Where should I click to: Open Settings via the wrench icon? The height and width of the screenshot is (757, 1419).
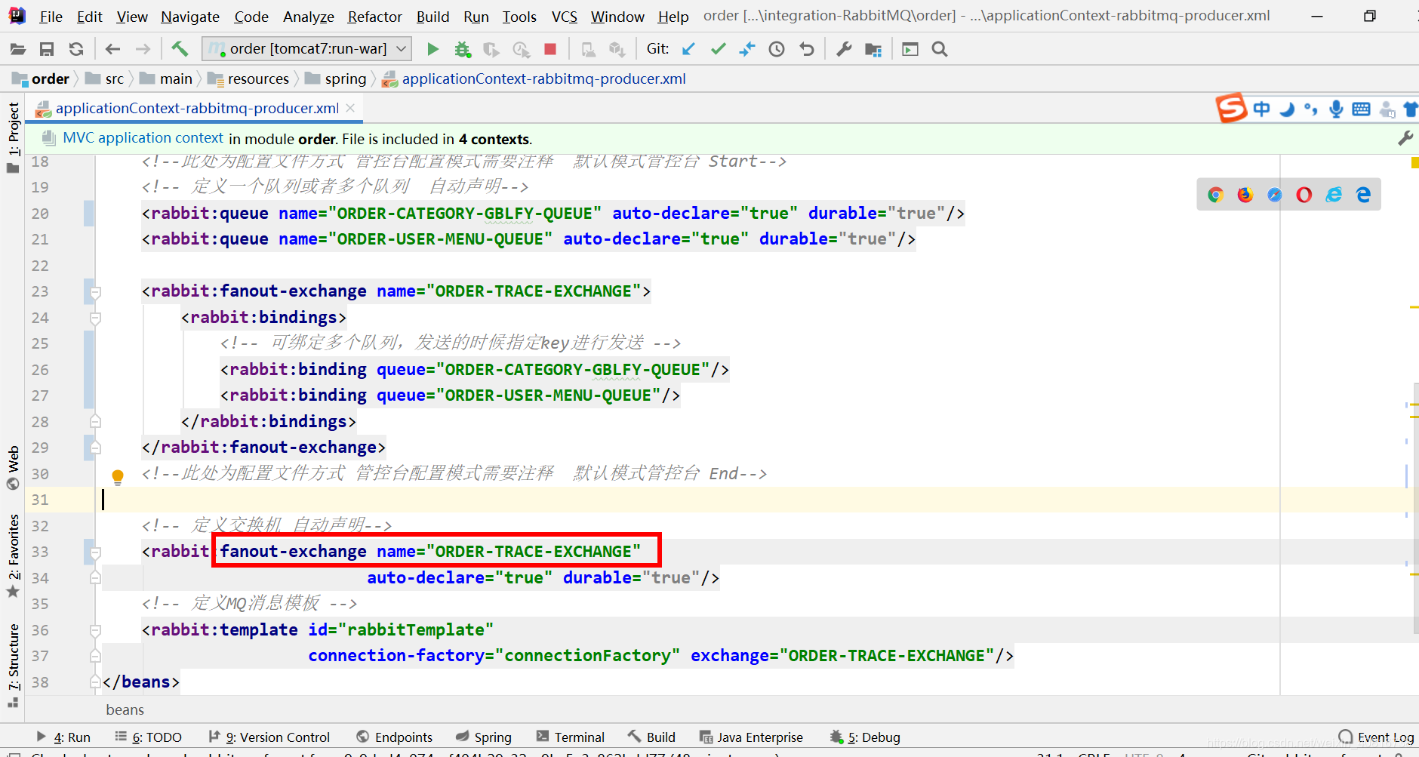point(844,49)
